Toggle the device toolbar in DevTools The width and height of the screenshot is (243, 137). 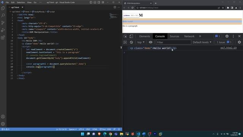131,36
